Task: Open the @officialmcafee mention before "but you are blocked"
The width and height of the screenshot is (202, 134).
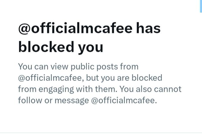Action: 50,78
